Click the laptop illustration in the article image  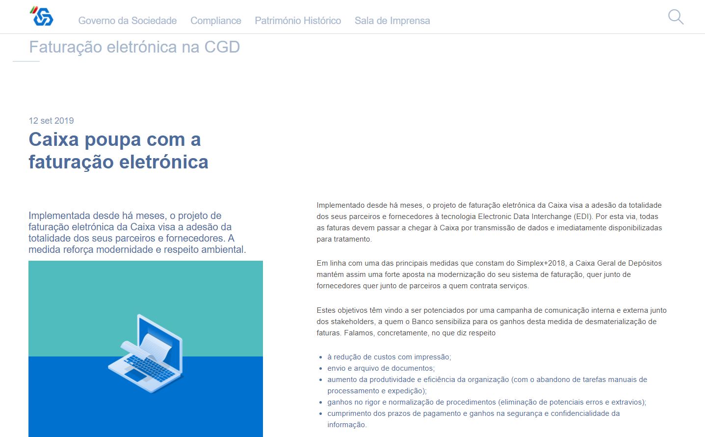(x=146, y=354)
